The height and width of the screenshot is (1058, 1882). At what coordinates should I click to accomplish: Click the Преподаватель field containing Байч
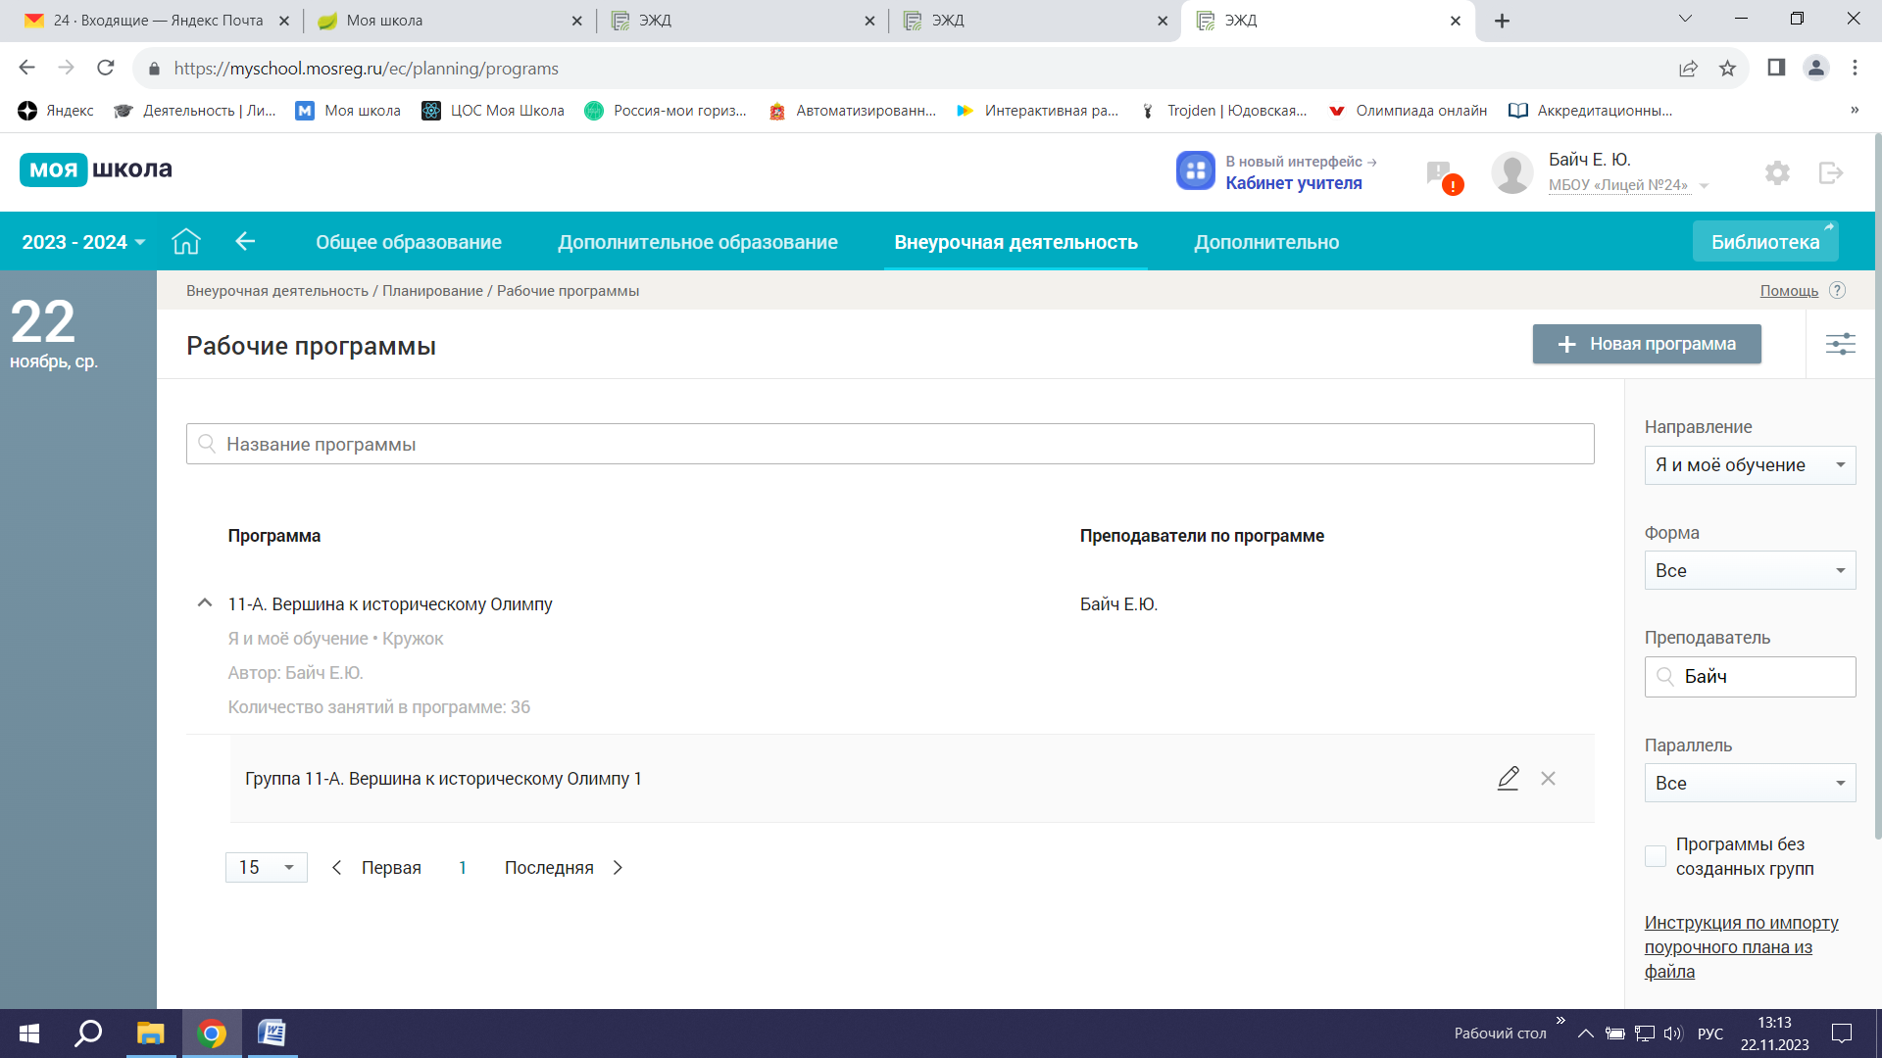click(1750, 676)
